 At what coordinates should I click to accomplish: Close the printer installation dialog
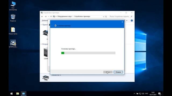coord(122,22)
